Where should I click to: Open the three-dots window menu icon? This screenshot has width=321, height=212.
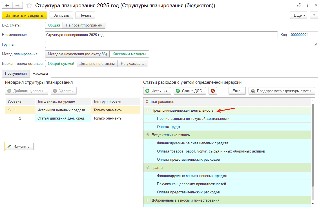click(x=307, y=6)
